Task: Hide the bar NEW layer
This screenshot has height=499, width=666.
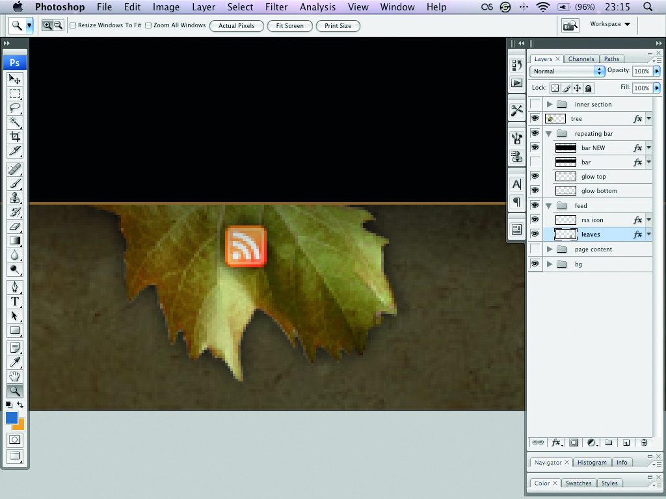Action: pyautogui.click(x=535, y=147)
